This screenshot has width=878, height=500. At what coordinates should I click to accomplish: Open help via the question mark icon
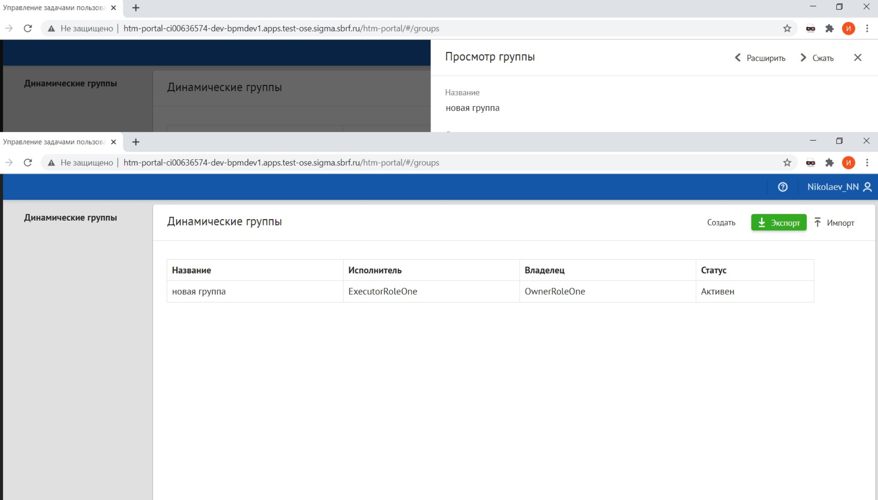782,187
